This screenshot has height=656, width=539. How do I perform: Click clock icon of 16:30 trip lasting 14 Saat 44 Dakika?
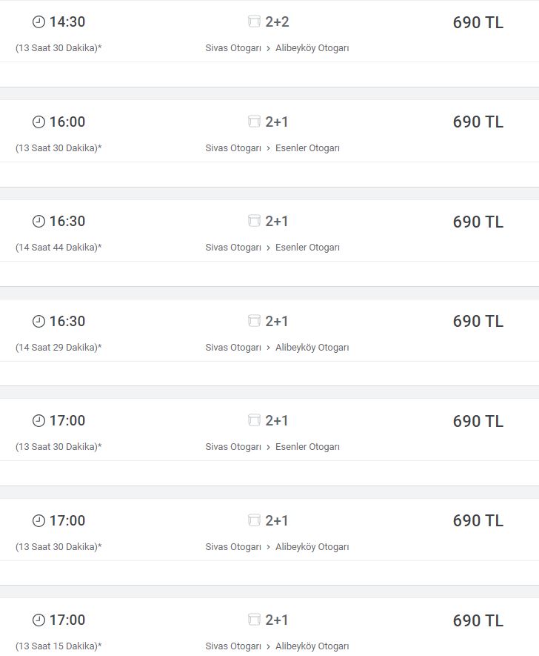coord(38,221)
